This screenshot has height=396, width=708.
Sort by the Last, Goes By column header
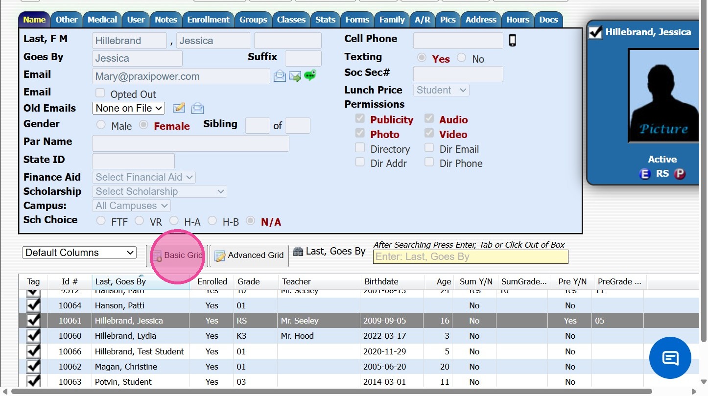click(141, 281)
